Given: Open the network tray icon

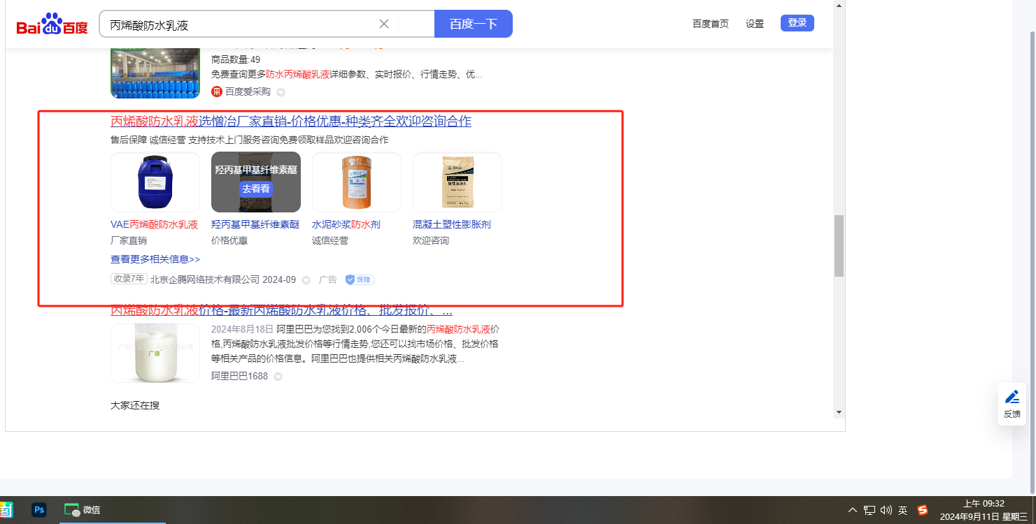Looking at the screenshot, I should [870, 510].
